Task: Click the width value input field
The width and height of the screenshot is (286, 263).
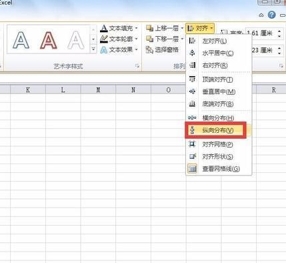Action: coord(263,50)
